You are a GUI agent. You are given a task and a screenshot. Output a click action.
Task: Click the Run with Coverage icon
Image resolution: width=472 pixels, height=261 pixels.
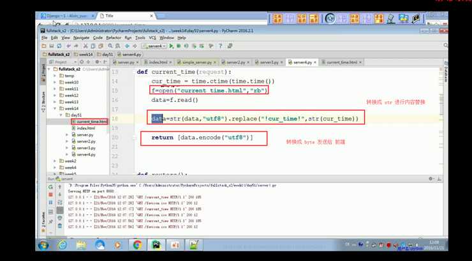pyautogui.click(x=186, y=46)
